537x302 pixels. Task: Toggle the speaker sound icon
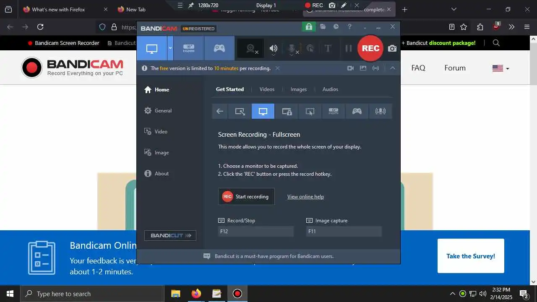click(274, 49)
